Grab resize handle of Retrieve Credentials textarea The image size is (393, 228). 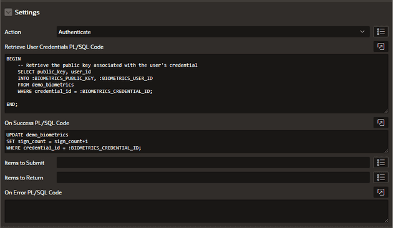386,111
